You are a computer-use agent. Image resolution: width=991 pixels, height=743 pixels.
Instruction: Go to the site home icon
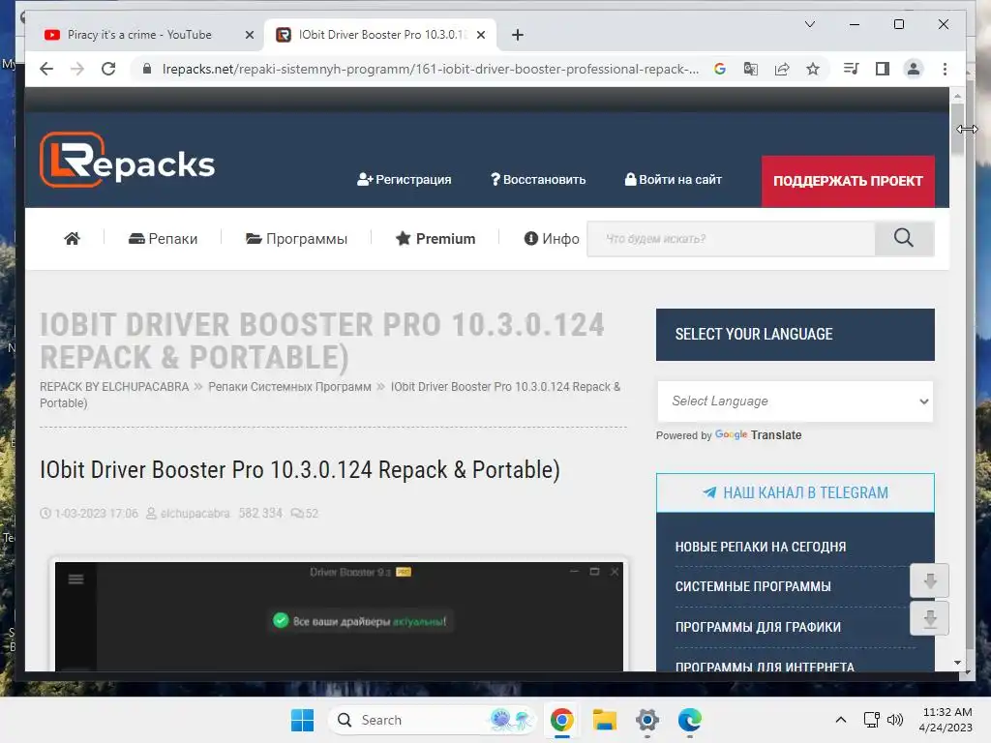tap(72, 238)
